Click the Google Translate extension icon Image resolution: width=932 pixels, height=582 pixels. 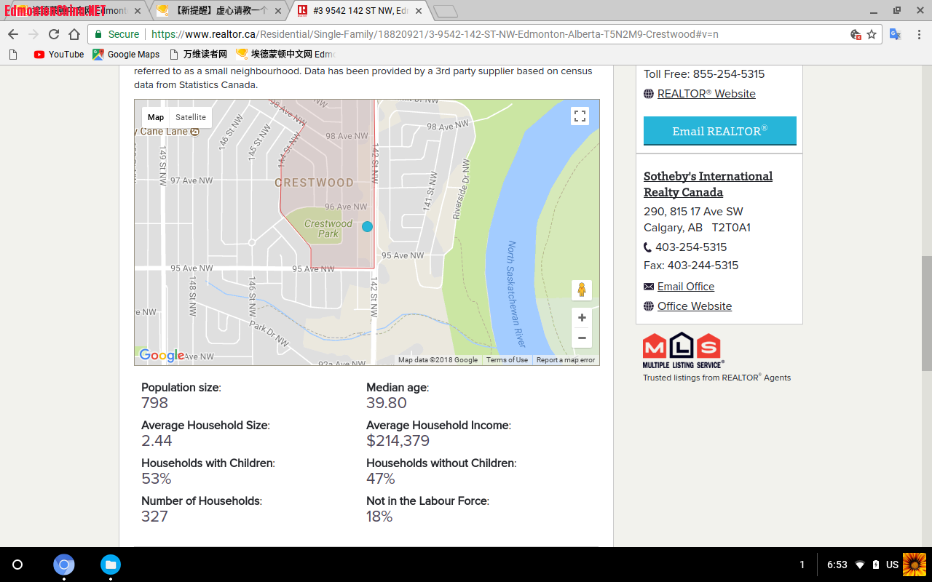click(896, 34)
